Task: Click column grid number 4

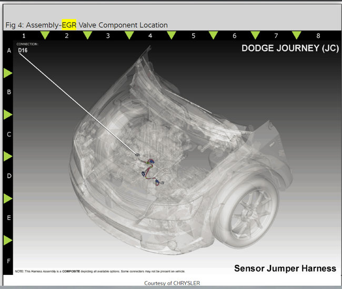Action: (x=150, y=36)
